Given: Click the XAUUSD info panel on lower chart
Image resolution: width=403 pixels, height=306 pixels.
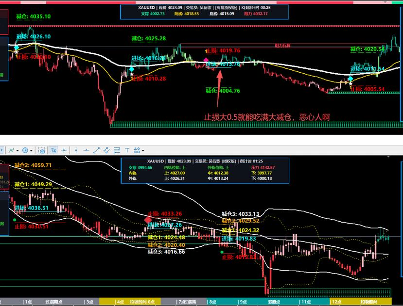Looking at the screenshot, I should click(205, 171).
